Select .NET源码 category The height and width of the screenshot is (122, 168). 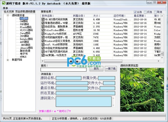click(x=25, y=45)
